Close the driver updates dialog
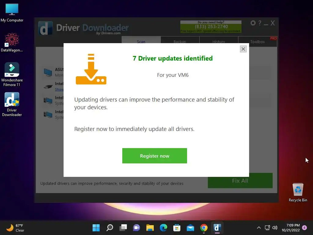The width and height of the screenshot is (313, 235). (x=243, y=49)
